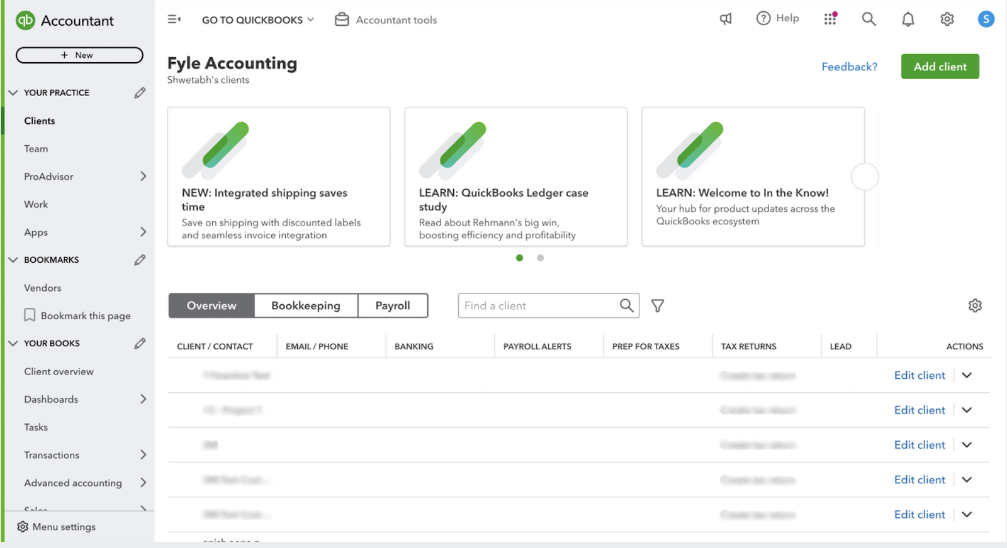Click Edit client in the fifth row
This screenshot has width=1007, height=548.
920,514
